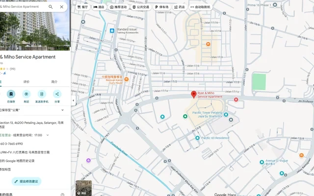Viewport: 314px width, 196px height.
Task: Click the Ryan & Miho Service Apartment map label
Action: click(x=210, y=95)
